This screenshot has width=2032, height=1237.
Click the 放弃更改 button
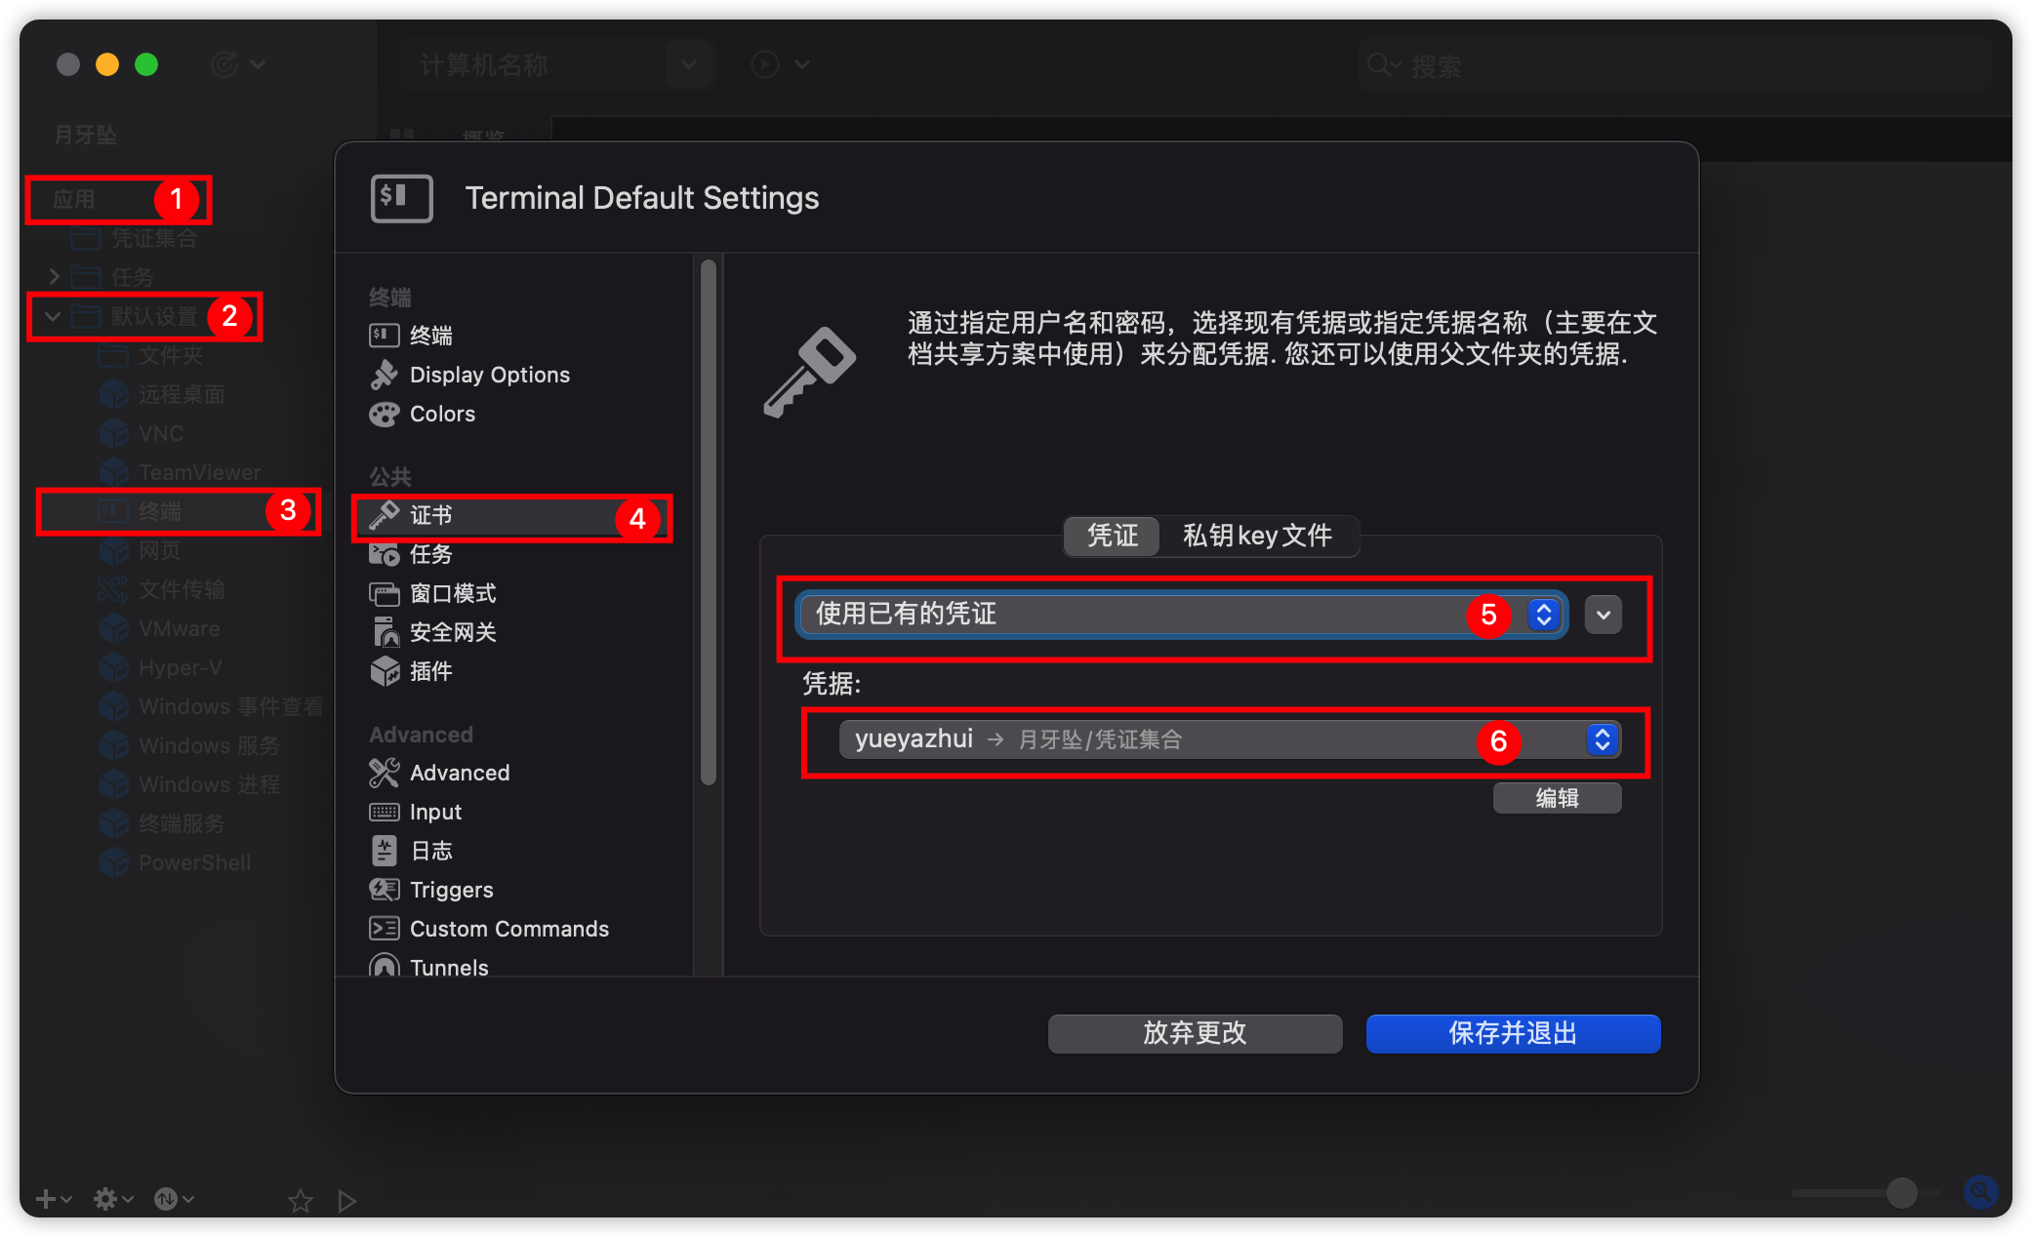[1195, 1033]
